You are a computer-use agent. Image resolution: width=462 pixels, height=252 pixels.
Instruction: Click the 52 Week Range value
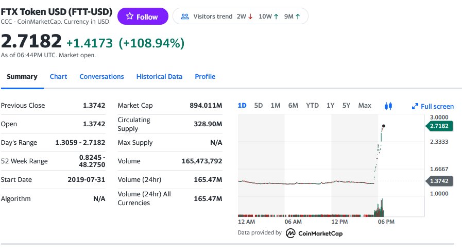(x=92, y=161)
